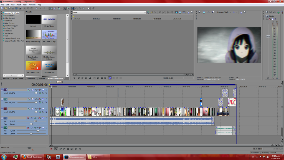The image size is (284, 160).
Task: Adjust track 1 Level slider handle
Action: pyautogui.click(x=36, y=93)
